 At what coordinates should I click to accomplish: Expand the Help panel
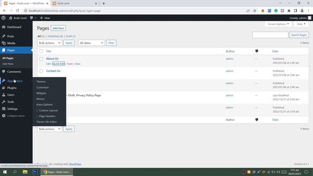tap(301, 24)
